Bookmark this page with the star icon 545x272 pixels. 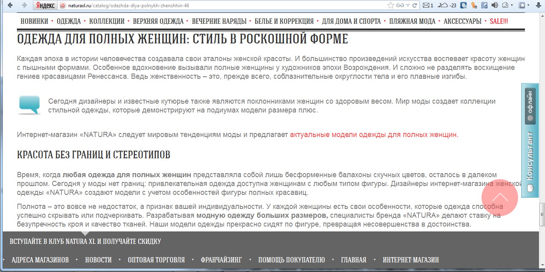tap(390, 5)
